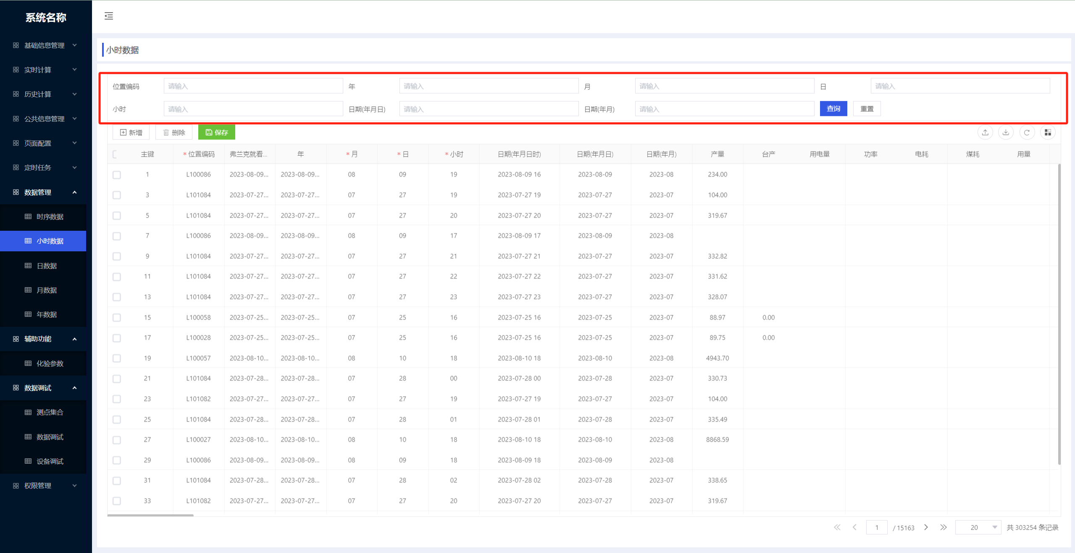
Task: Click the table icon beside 年数据
Action: point(28,314)
